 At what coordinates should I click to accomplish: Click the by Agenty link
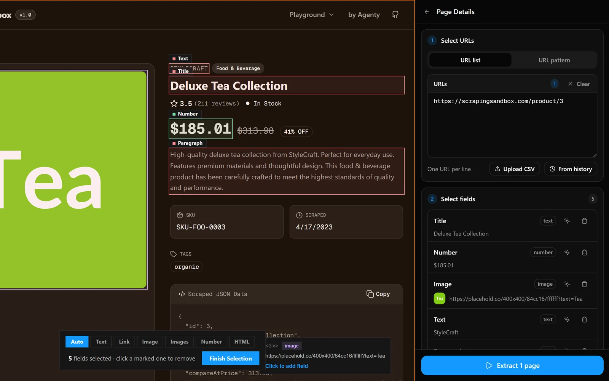364,15
